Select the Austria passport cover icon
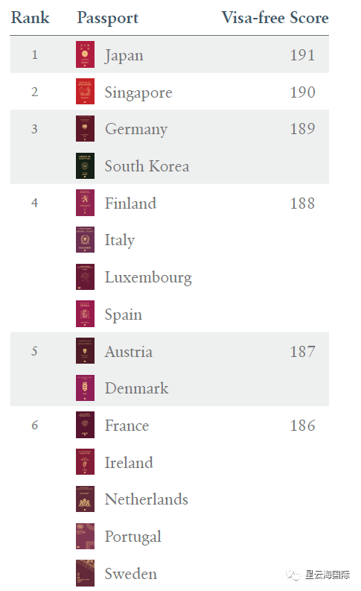This screenshot has height=591, width=361. click(85, 351)
